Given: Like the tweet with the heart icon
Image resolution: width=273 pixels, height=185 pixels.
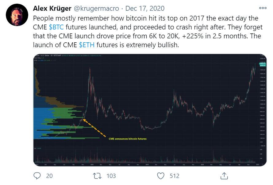Looking at the screenshot, I should 160,176.
